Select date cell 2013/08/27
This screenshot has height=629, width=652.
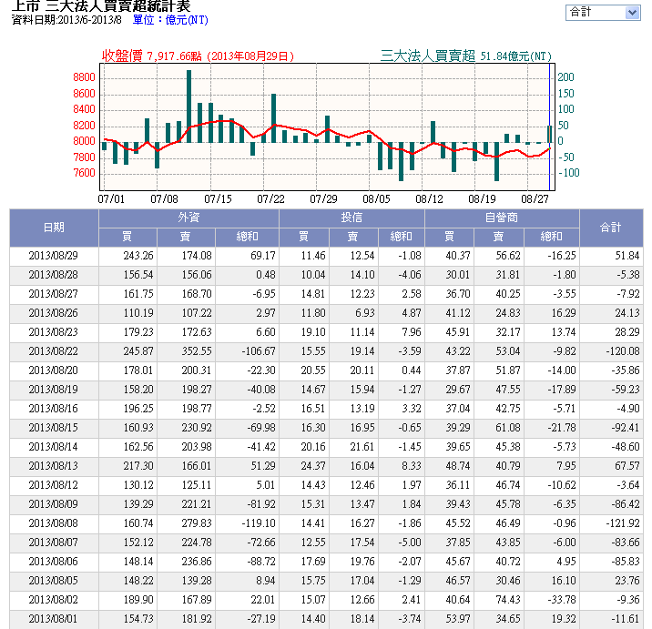53,294
